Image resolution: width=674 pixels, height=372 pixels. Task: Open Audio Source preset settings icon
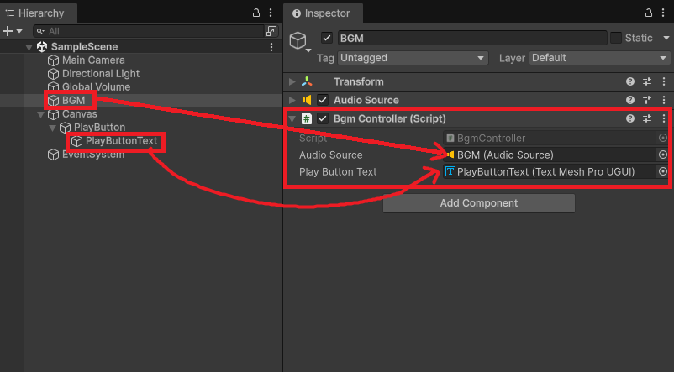647,100
